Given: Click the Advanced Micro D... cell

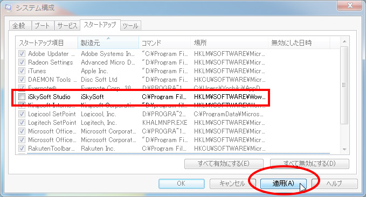Looking at the screenshot, I should (108, 62).
